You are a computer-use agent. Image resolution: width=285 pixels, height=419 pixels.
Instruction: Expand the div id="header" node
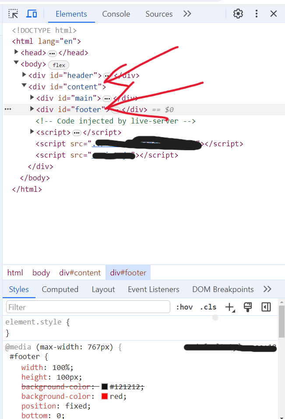coord(24,74)
